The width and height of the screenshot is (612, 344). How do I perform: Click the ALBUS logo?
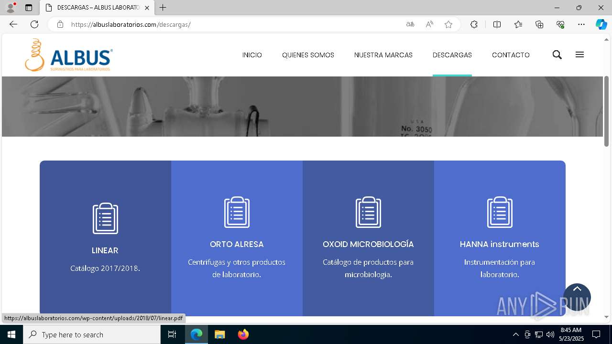coord(69,55)
